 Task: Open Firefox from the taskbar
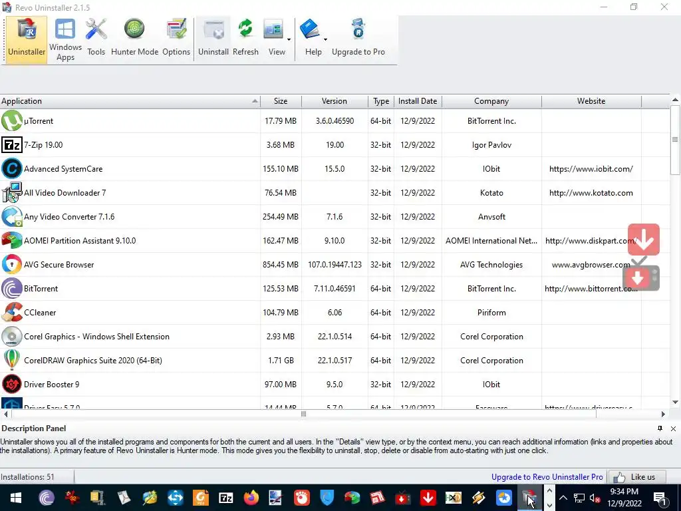click(251, 498)
